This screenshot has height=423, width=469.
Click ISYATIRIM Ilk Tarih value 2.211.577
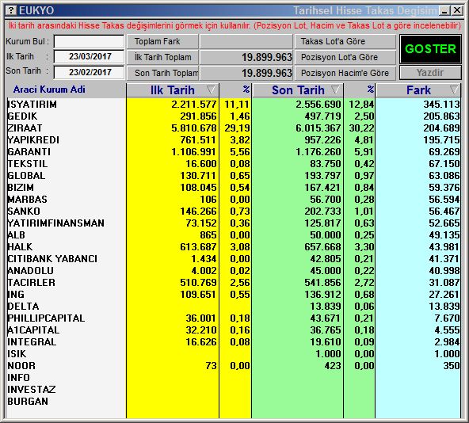(x=193, y=105)
